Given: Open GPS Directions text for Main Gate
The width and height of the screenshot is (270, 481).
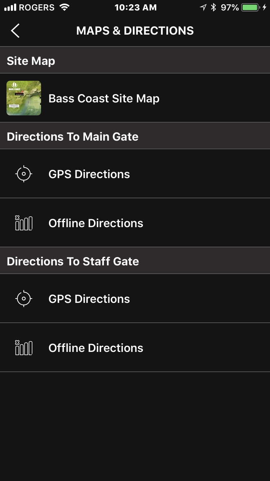Looking at the screenshot, I should coord(89,174).
